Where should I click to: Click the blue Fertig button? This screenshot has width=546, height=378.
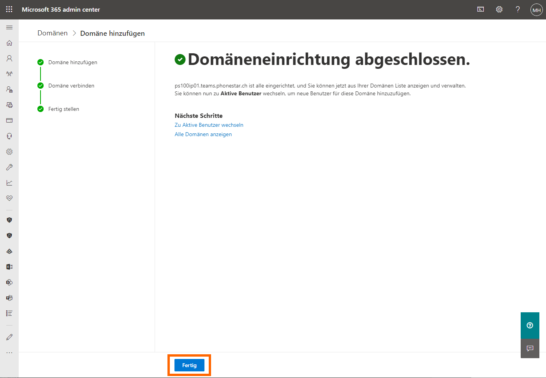tap(189, 365)
